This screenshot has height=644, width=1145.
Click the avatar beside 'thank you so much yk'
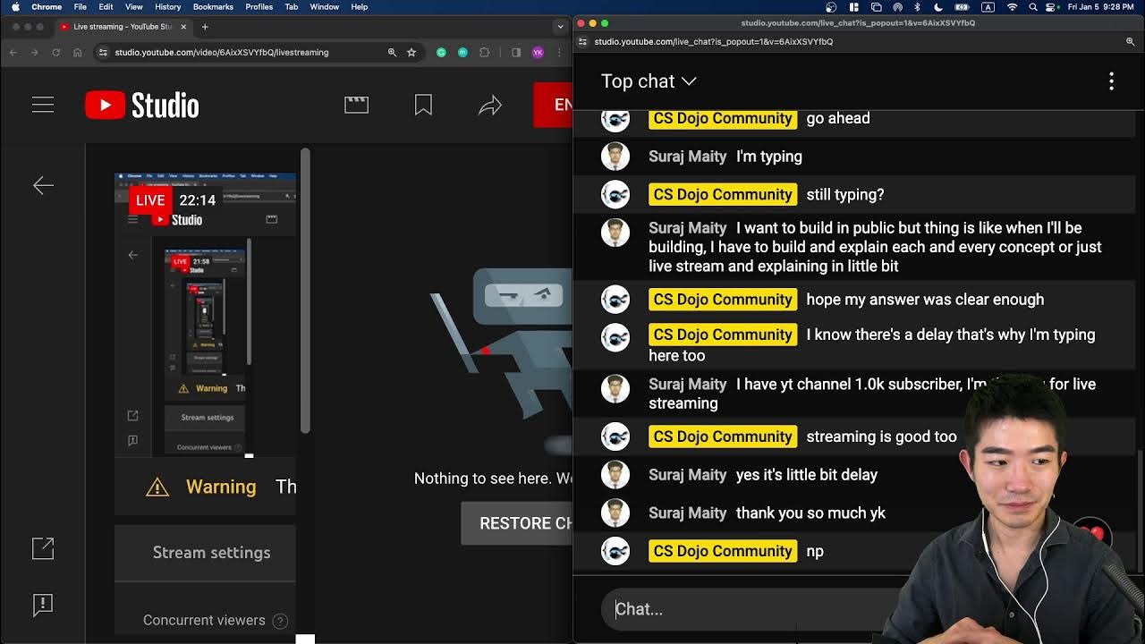pos(615,513)
